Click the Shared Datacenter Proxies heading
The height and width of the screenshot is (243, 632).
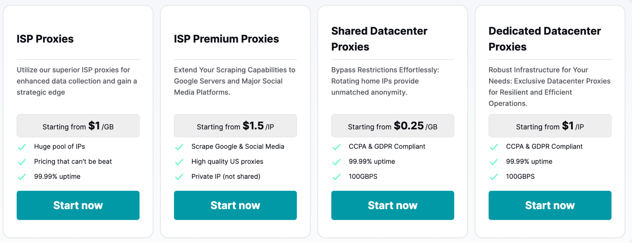pyautogui.click(x=379, y=39)
